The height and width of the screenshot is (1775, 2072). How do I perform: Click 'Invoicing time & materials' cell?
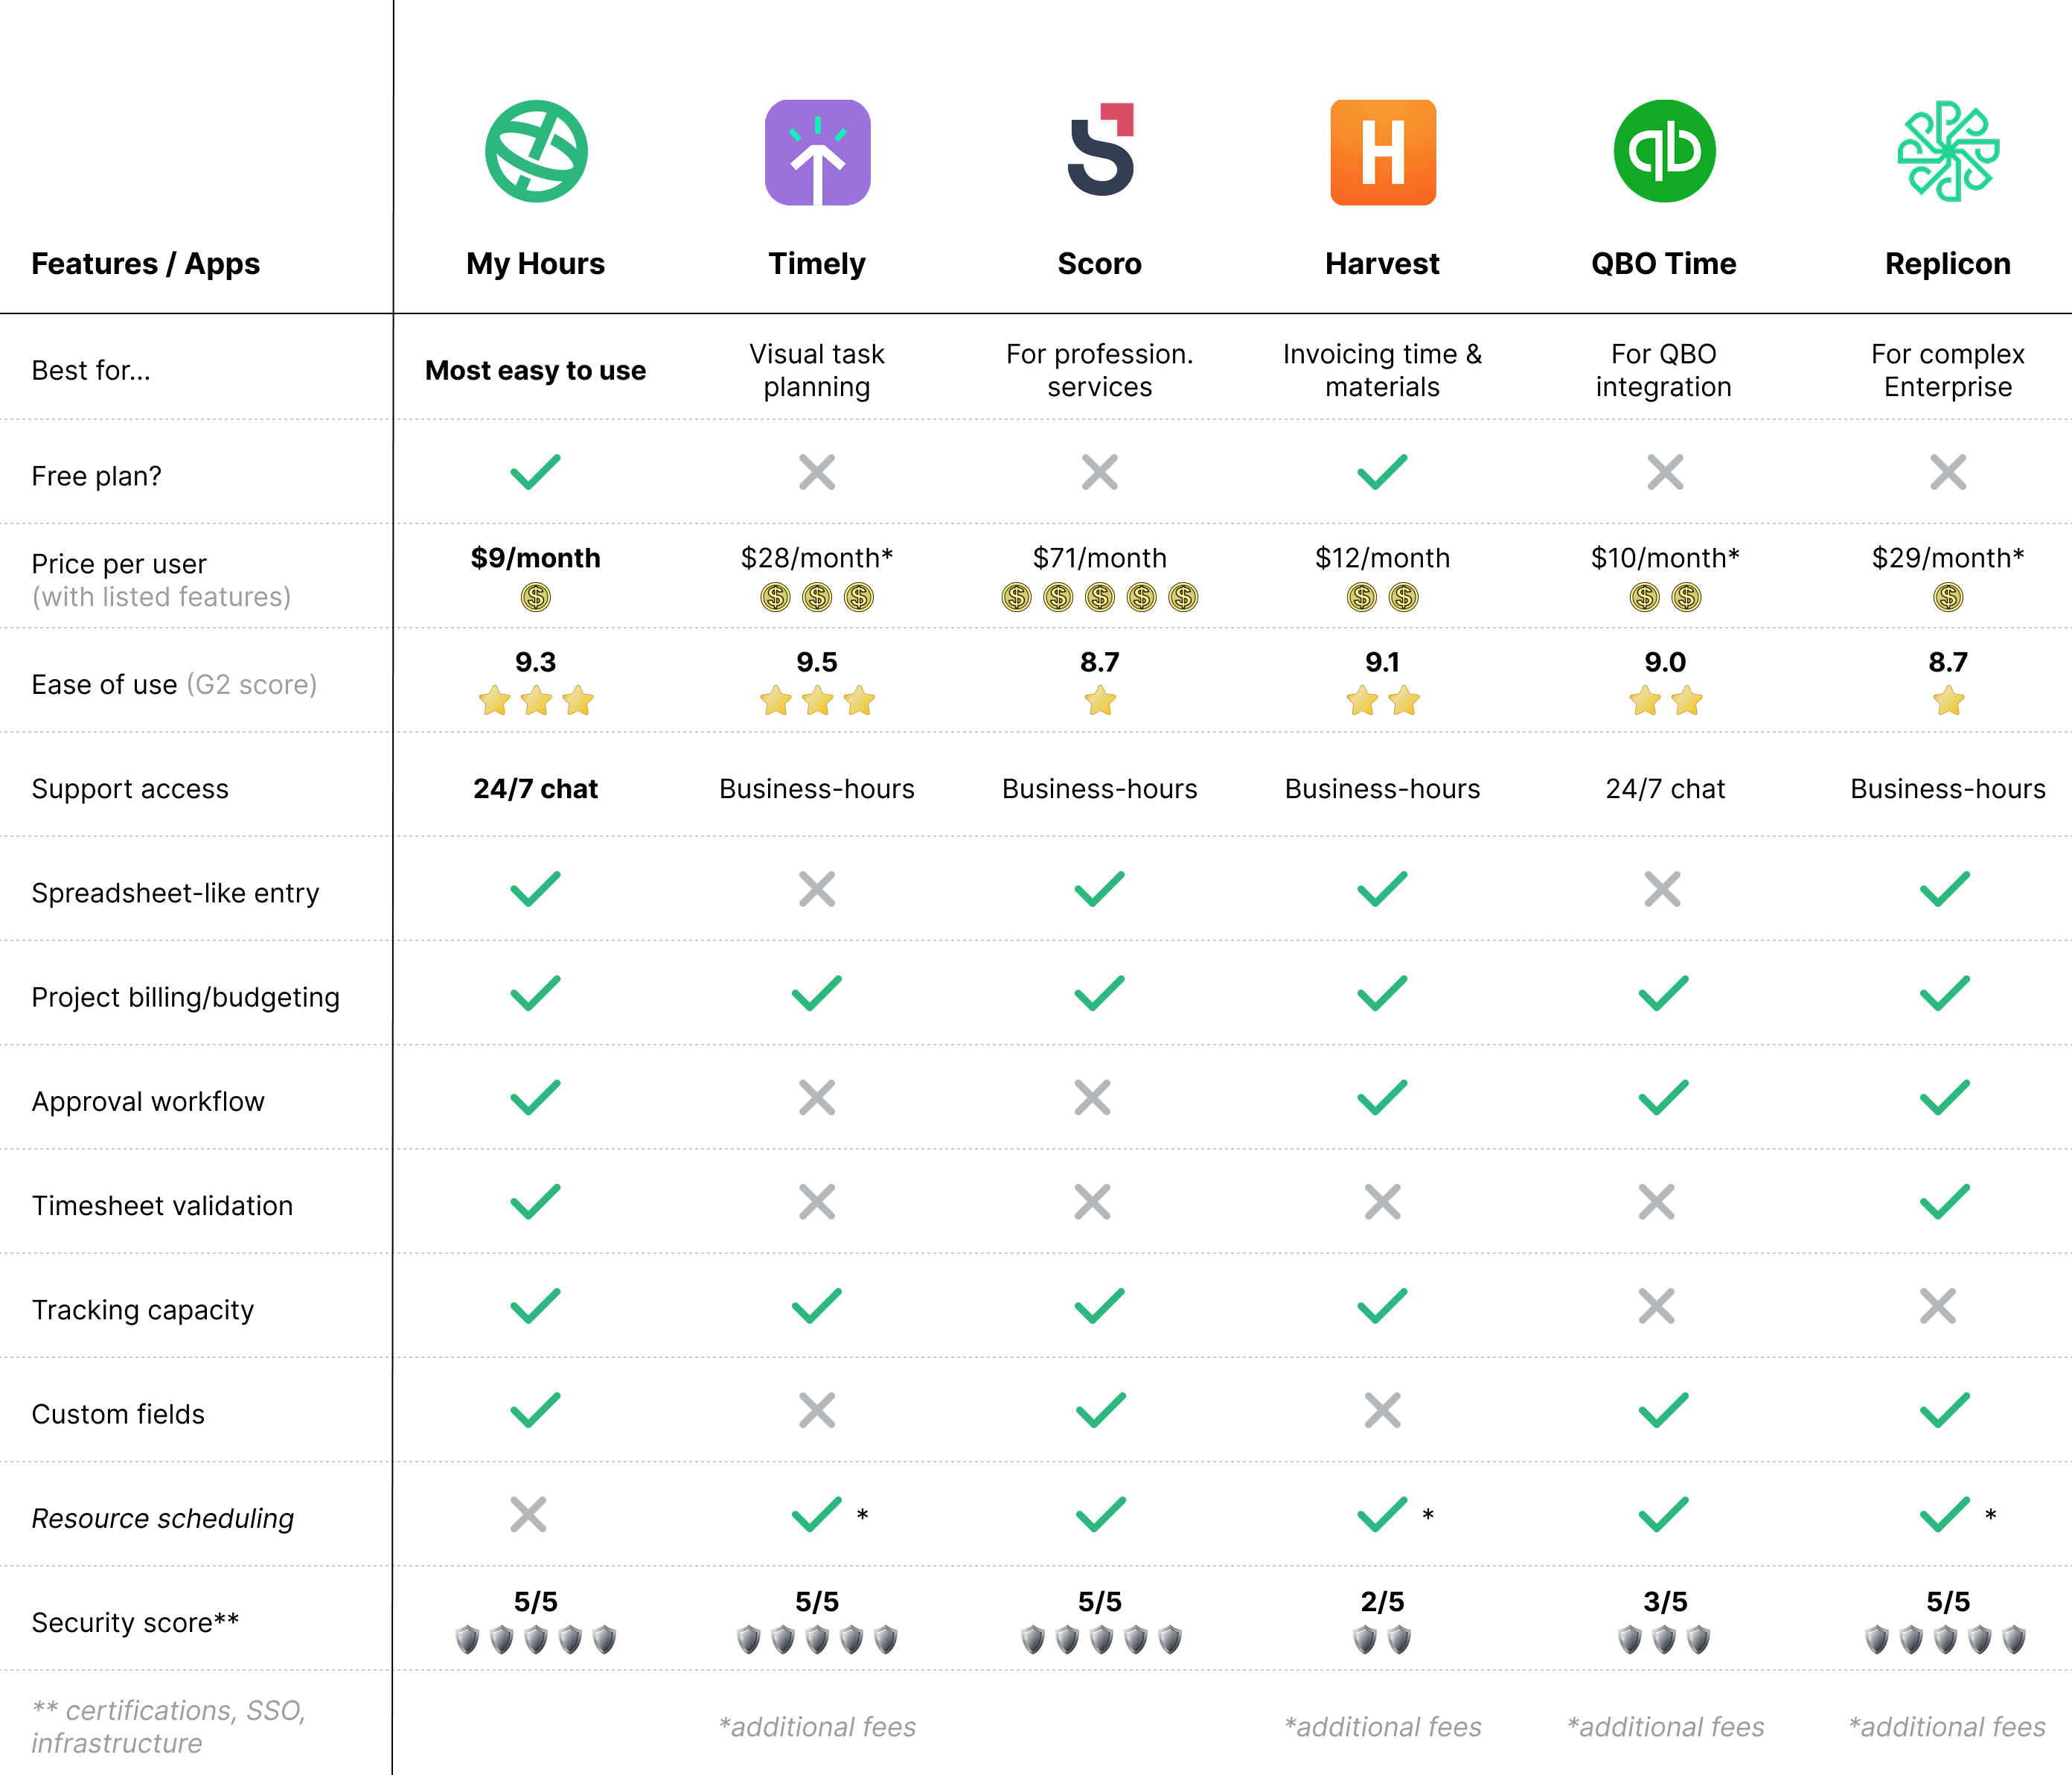pyautogui.click(x=1383, y=370)
